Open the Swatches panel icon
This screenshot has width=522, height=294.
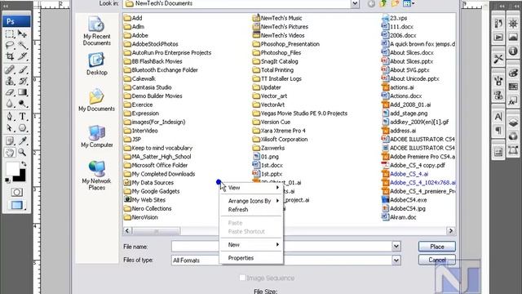tap(513, 87)
